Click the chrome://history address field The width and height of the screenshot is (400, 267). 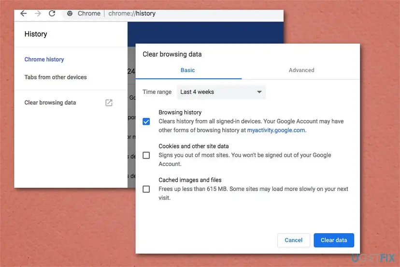click(132, 13)
